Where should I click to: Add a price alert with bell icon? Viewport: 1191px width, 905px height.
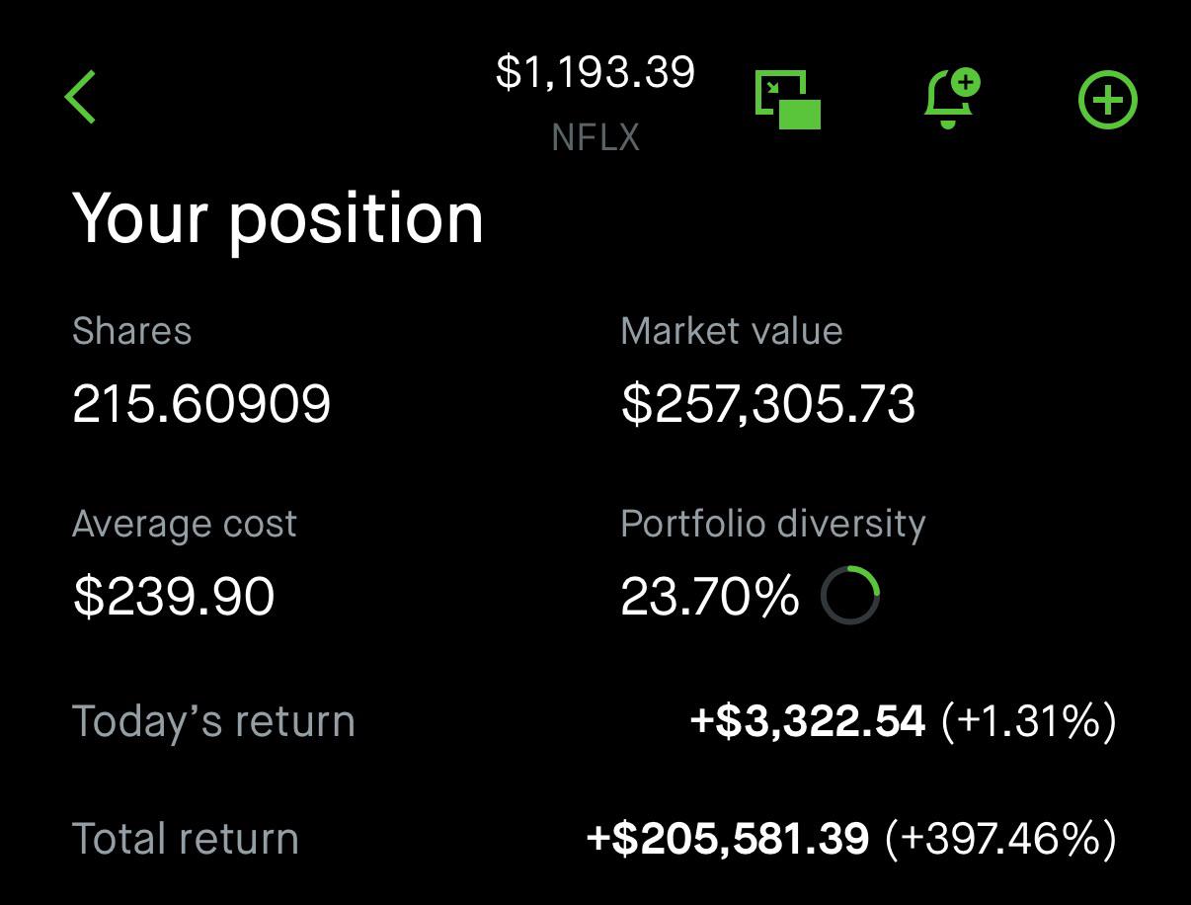(x=951, y=99)
